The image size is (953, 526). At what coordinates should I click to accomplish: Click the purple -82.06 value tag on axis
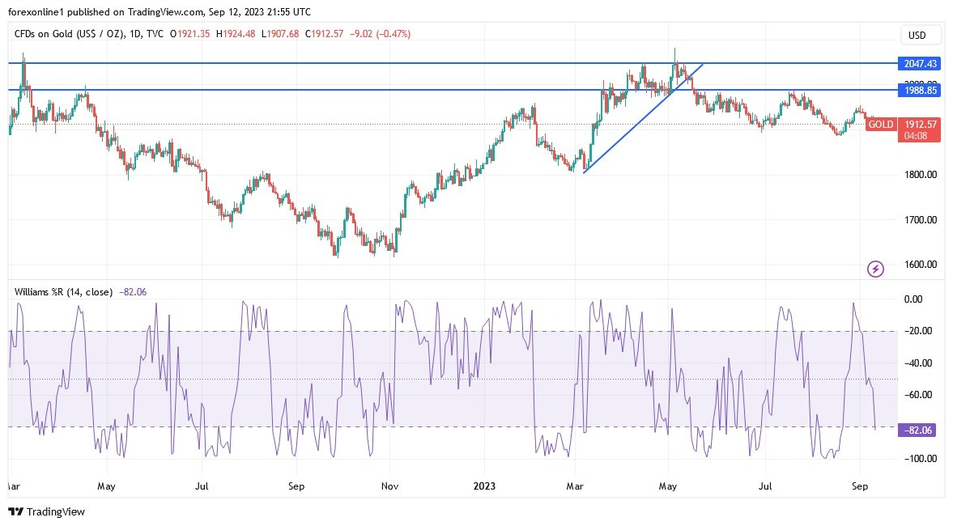point(917,431)
